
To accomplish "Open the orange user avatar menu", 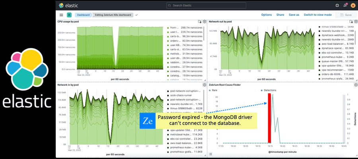I will click(x=353, y=6).
